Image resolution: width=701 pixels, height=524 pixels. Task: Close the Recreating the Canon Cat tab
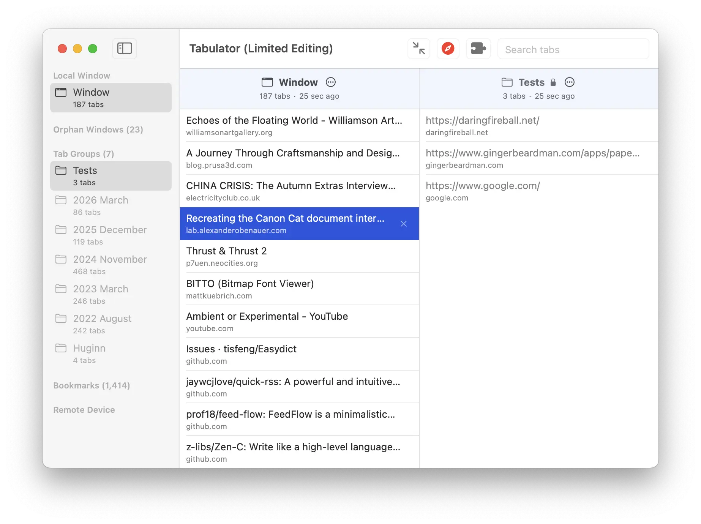(404, 224)
